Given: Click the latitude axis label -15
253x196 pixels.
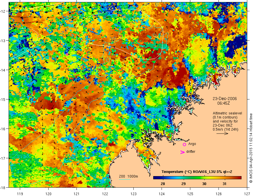Looking at the screenshot, I should (x=3, y=99).
